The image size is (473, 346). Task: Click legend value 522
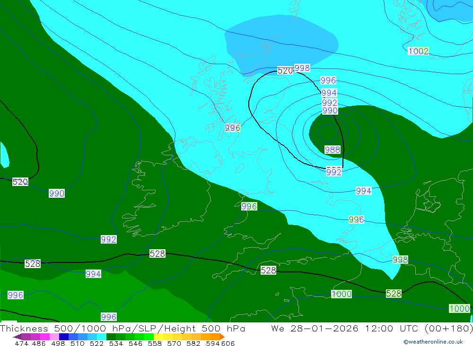(x=96, y=344)
